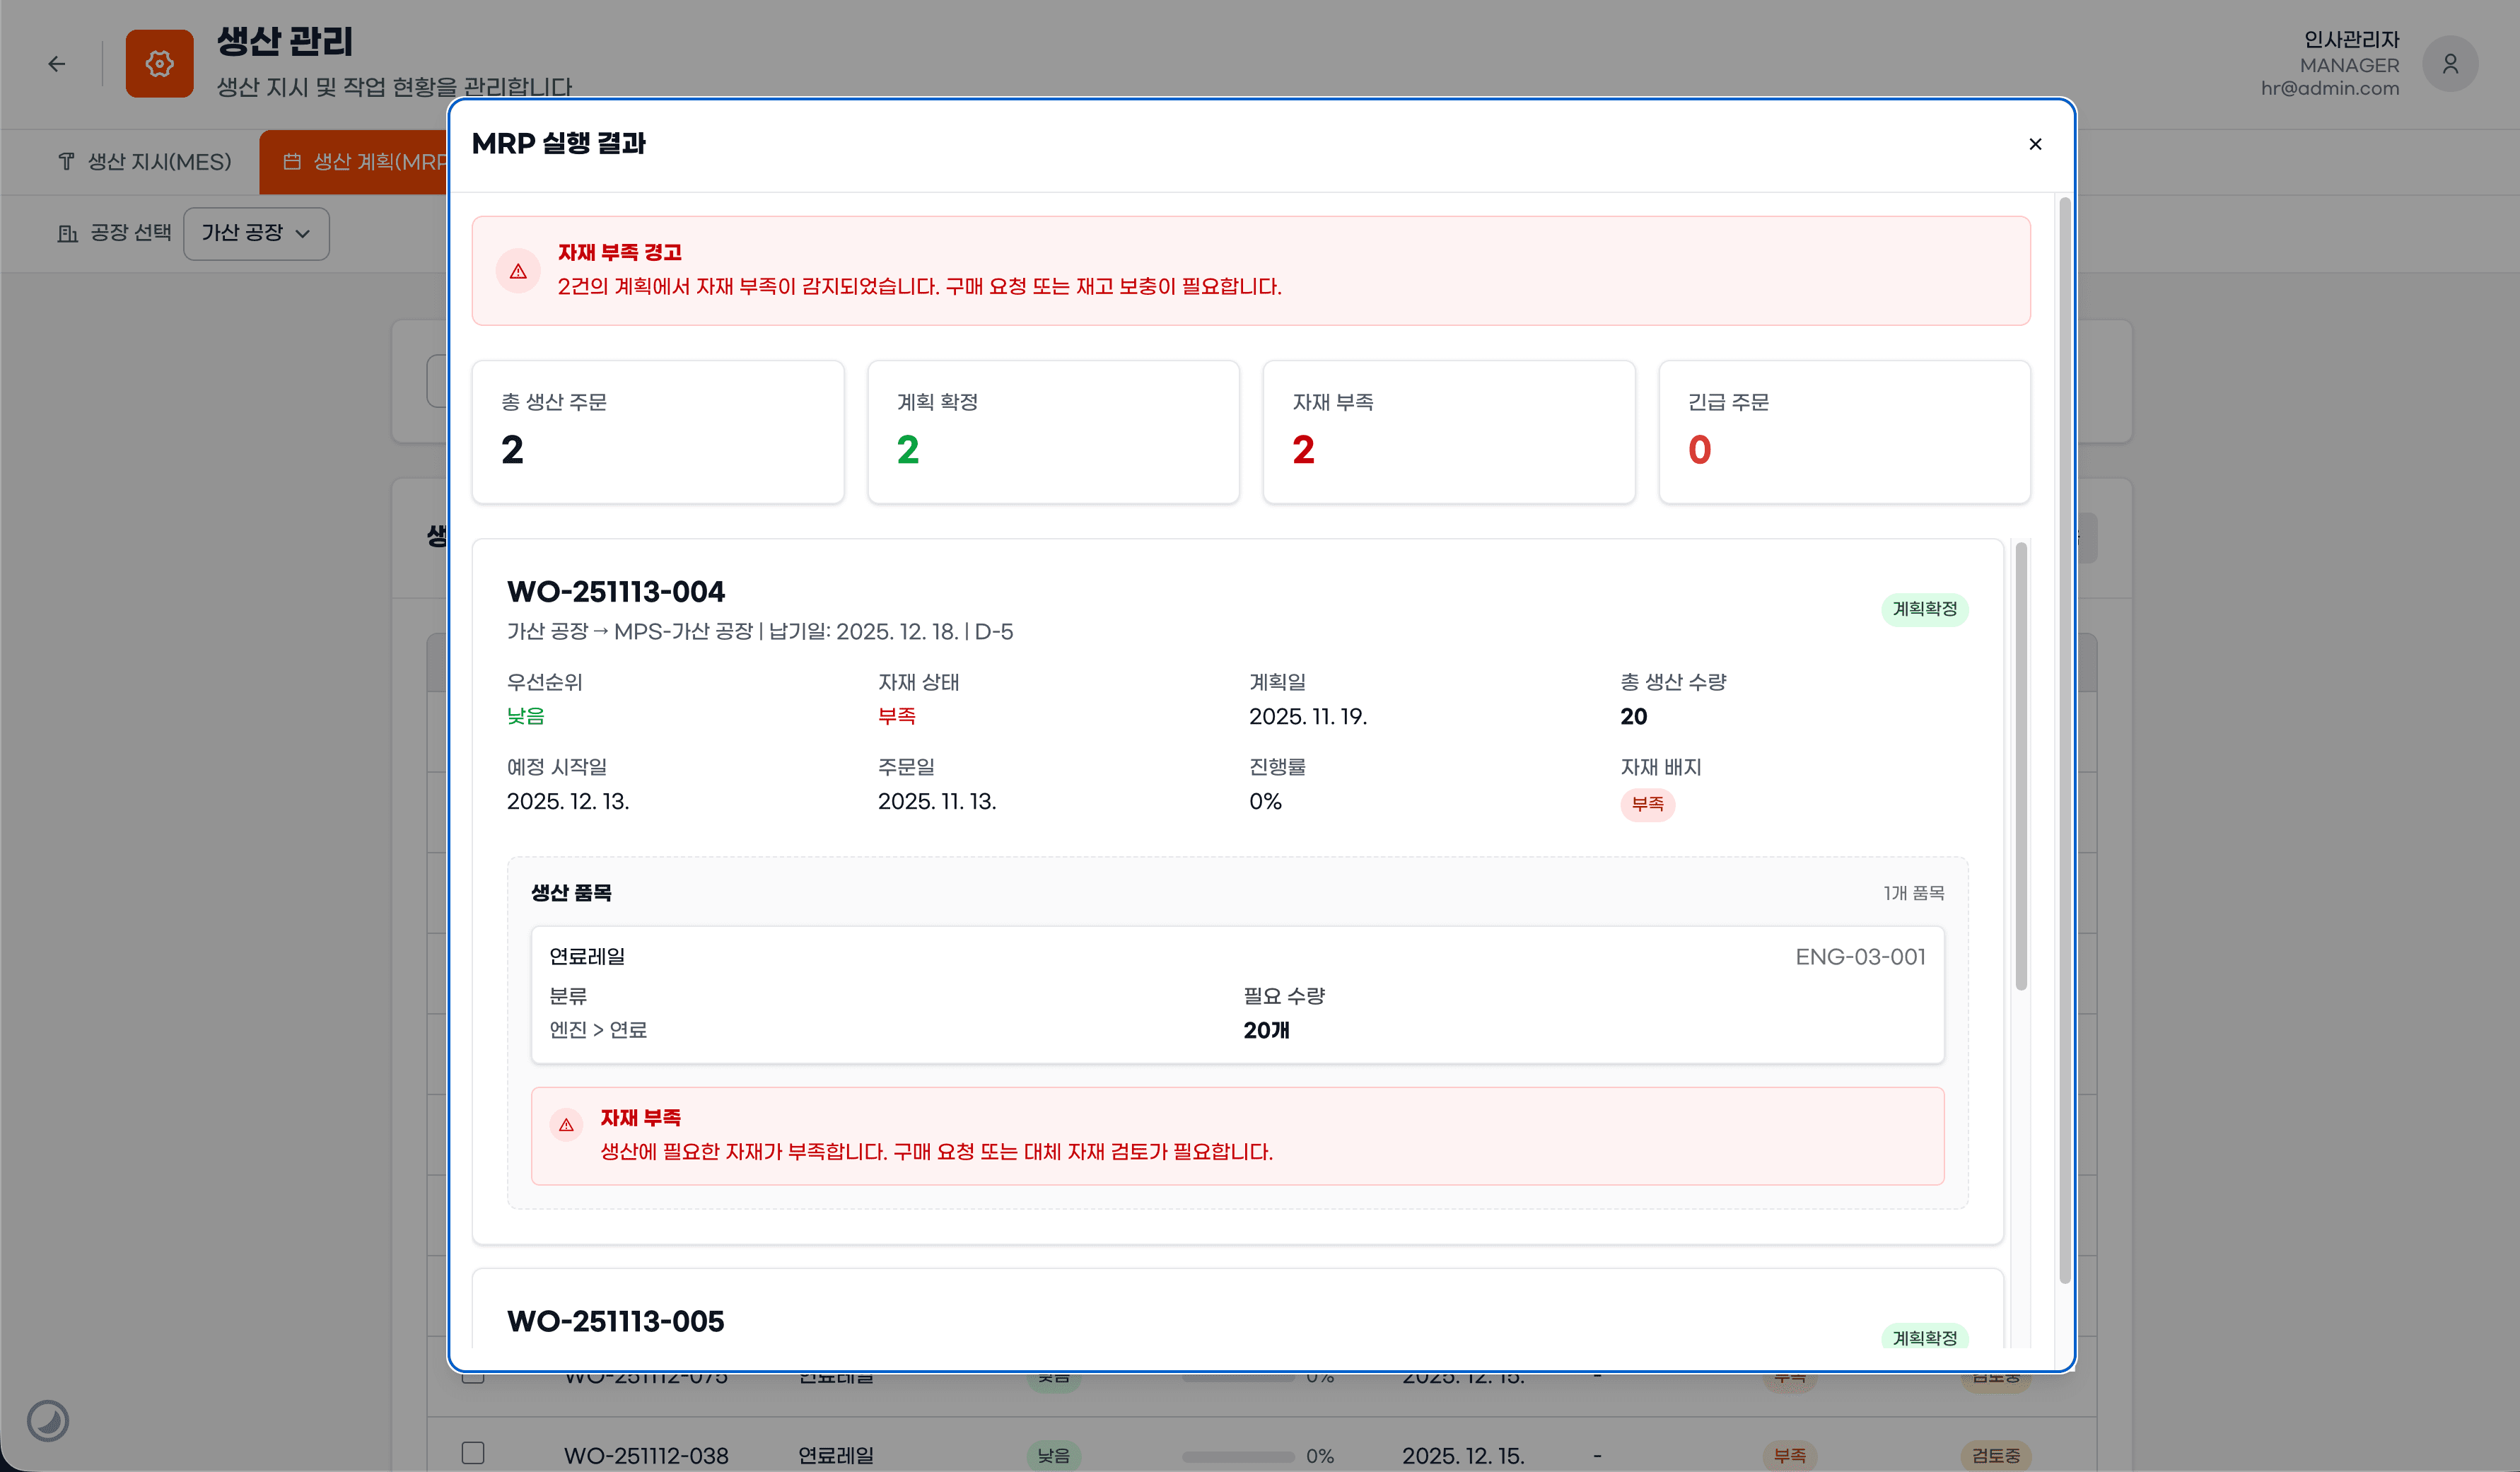This screenshot has width=2520, height=1472.
Task: Click the factory icon beside 공장 선택
Action: click(67, 233)
